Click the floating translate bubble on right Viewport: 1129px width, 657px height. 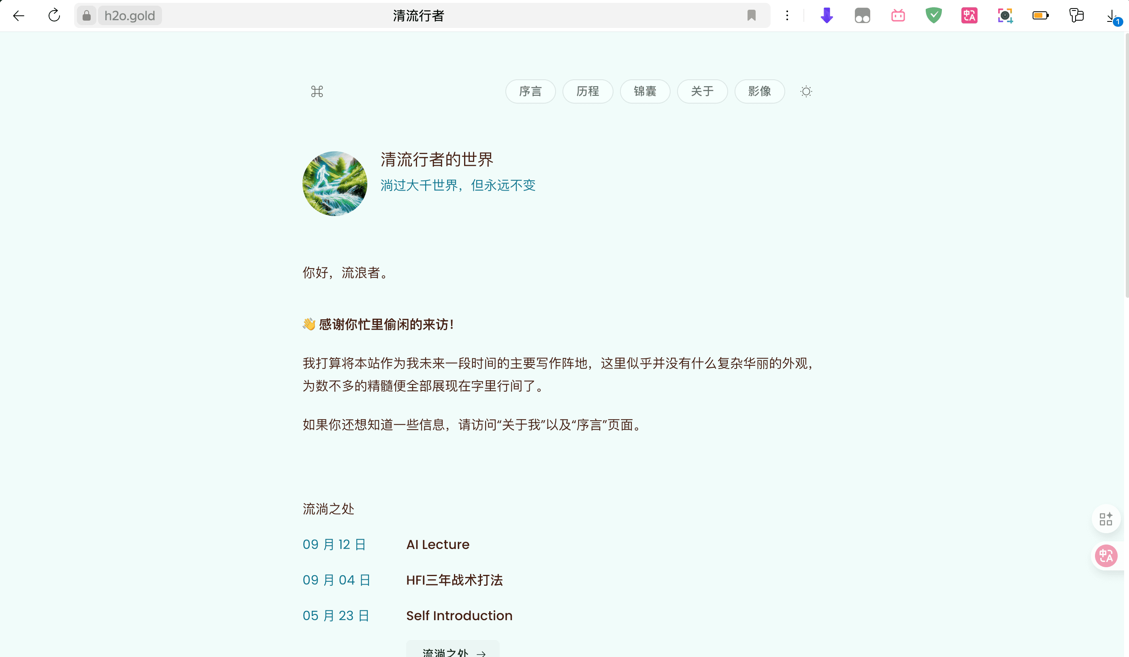1106,556
